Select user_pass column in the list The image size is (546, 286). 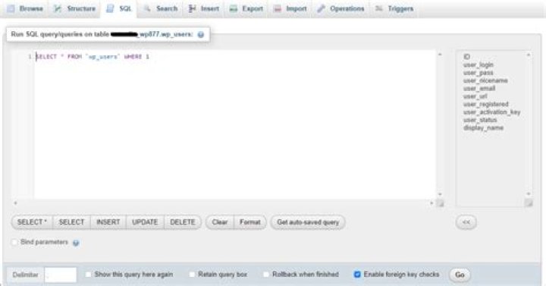pos(478,73)
